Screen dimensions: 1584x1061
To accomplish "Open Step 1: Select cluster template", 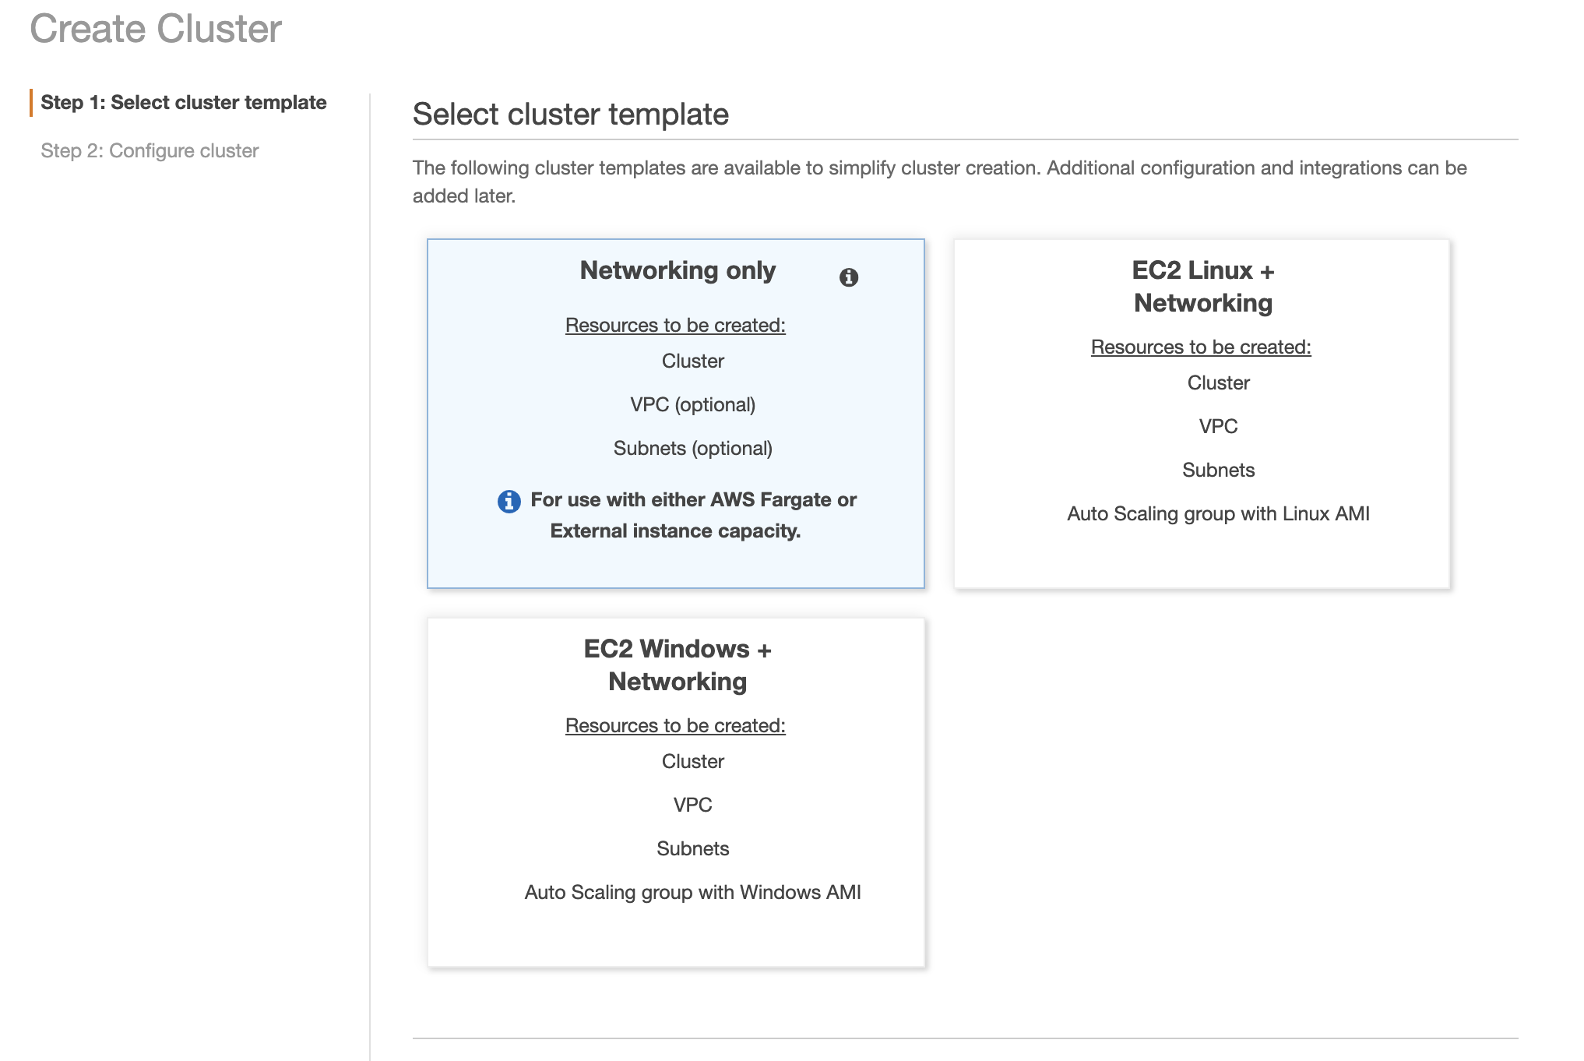I will point(184,102).
